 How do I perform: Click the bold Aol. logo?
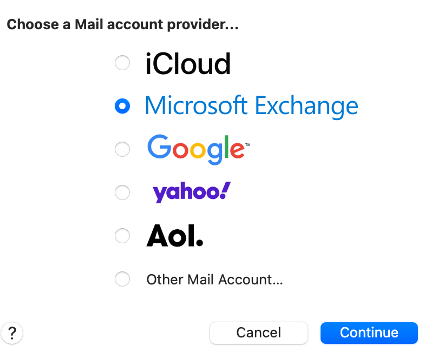(x=175, y=236)
